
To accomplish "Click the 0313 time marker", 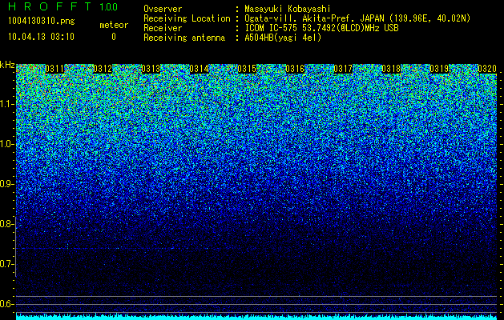I will click(x=151, y=69).
